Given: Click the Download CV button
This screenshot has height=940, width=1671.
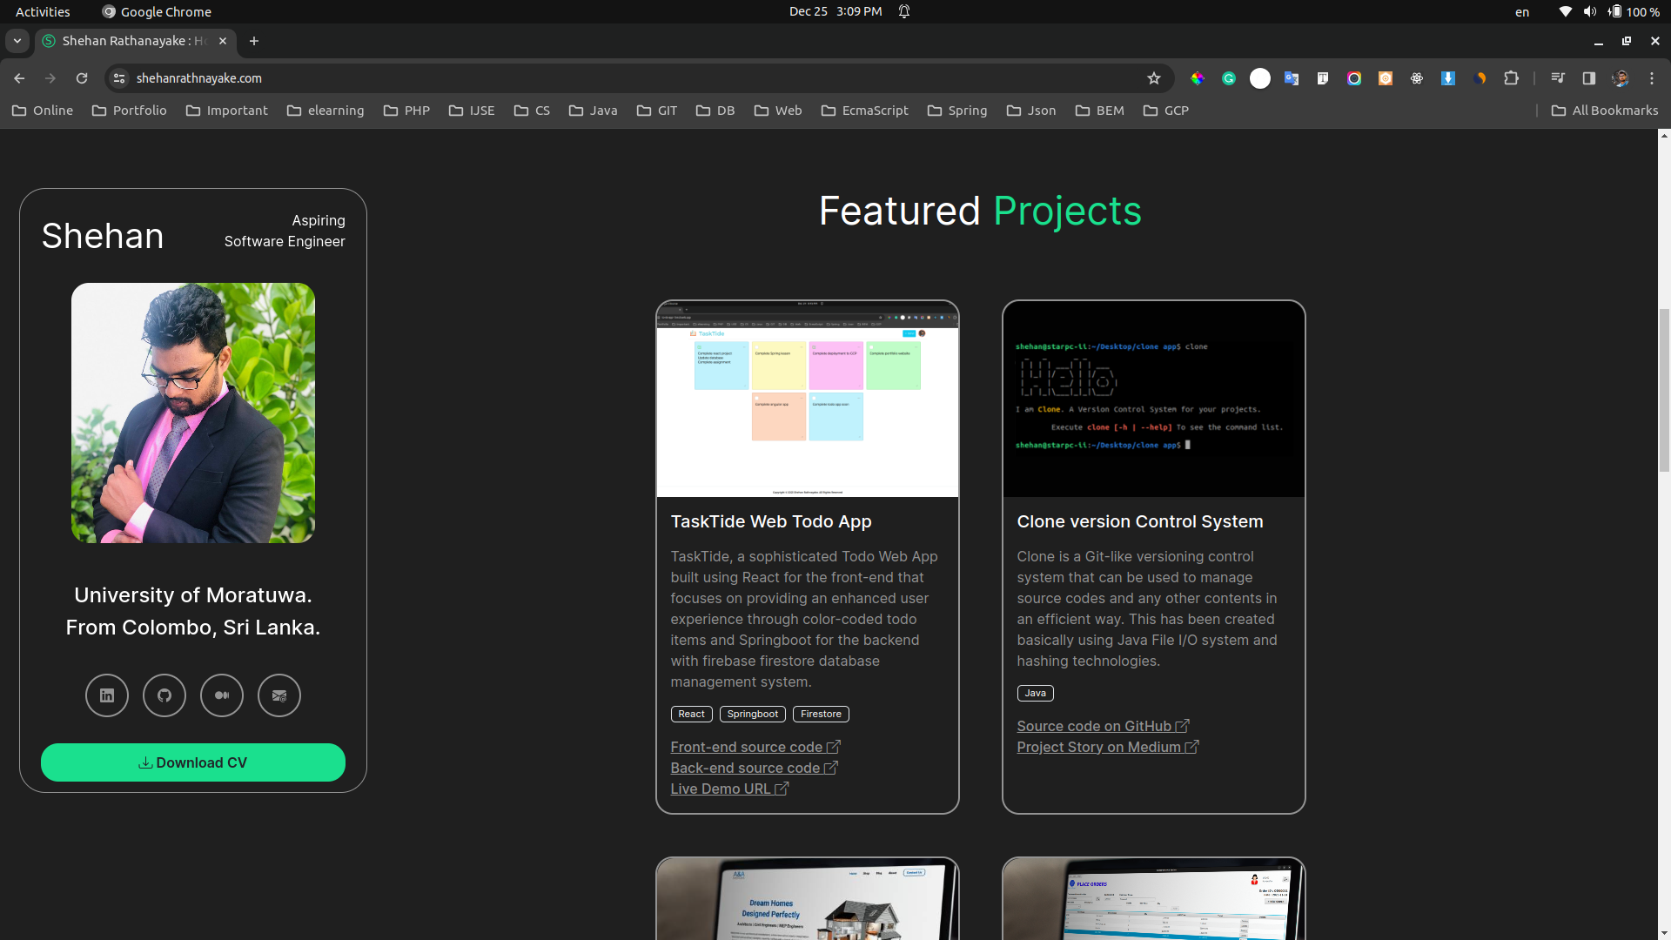Looking at the screenshot, I should pyautogui.click(x=193, y=762).
